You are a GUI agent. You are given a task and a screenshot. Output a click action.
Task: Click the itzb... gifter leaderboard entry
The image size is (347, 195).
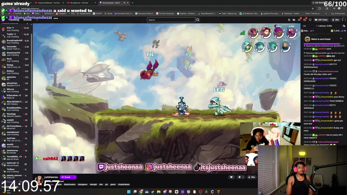tap(308, 31)
